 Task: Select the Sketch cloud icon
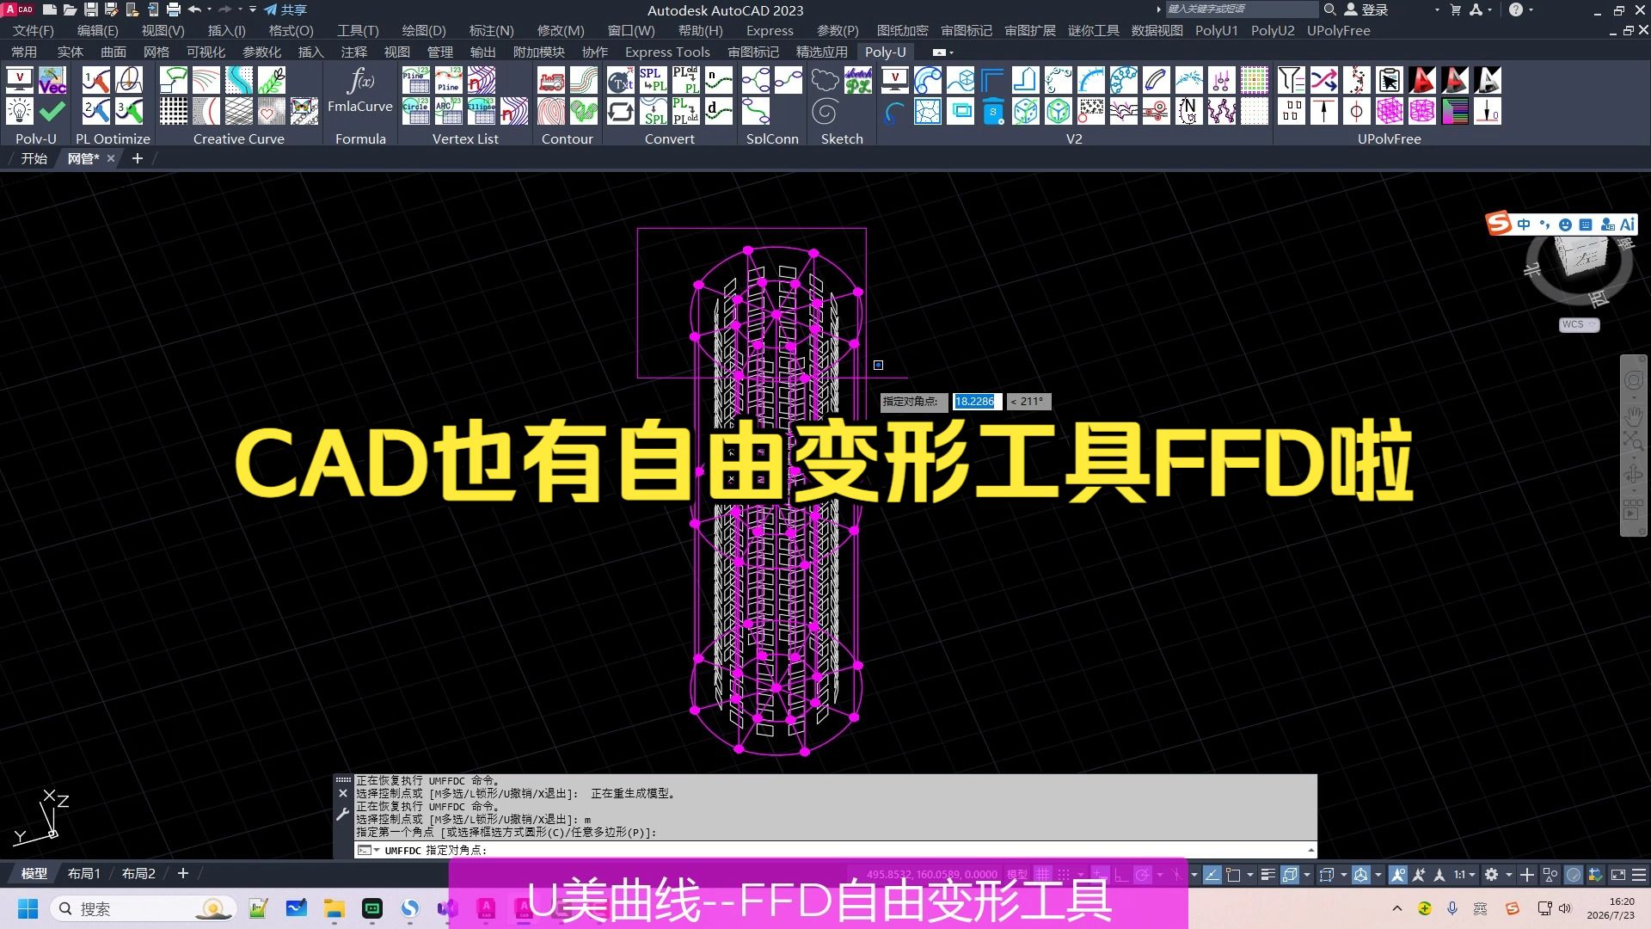(825, 80)
